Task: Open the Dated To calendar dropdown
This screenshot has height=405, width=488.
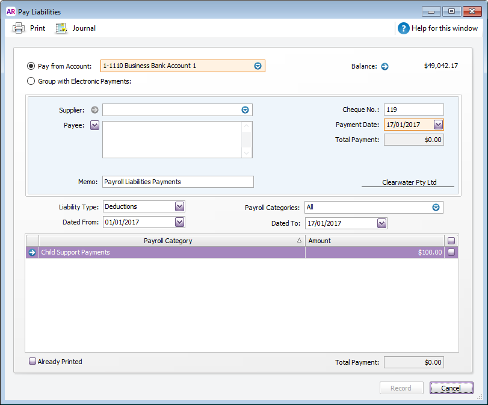Action: [381, 223]
